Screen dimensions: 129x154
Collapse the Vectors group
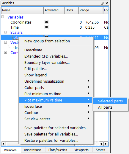[x=6, y=42]
